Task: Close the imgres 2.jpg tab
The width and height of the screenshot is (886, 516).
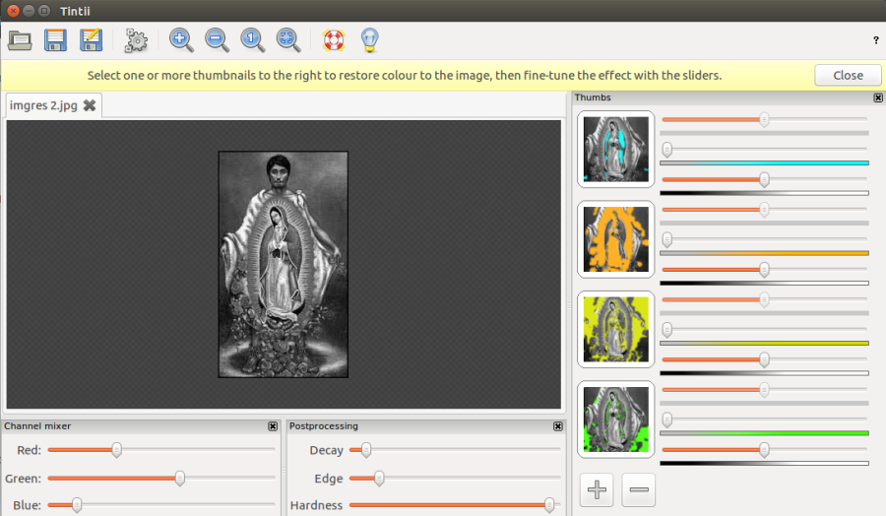Action: click(x=90, y=105)
